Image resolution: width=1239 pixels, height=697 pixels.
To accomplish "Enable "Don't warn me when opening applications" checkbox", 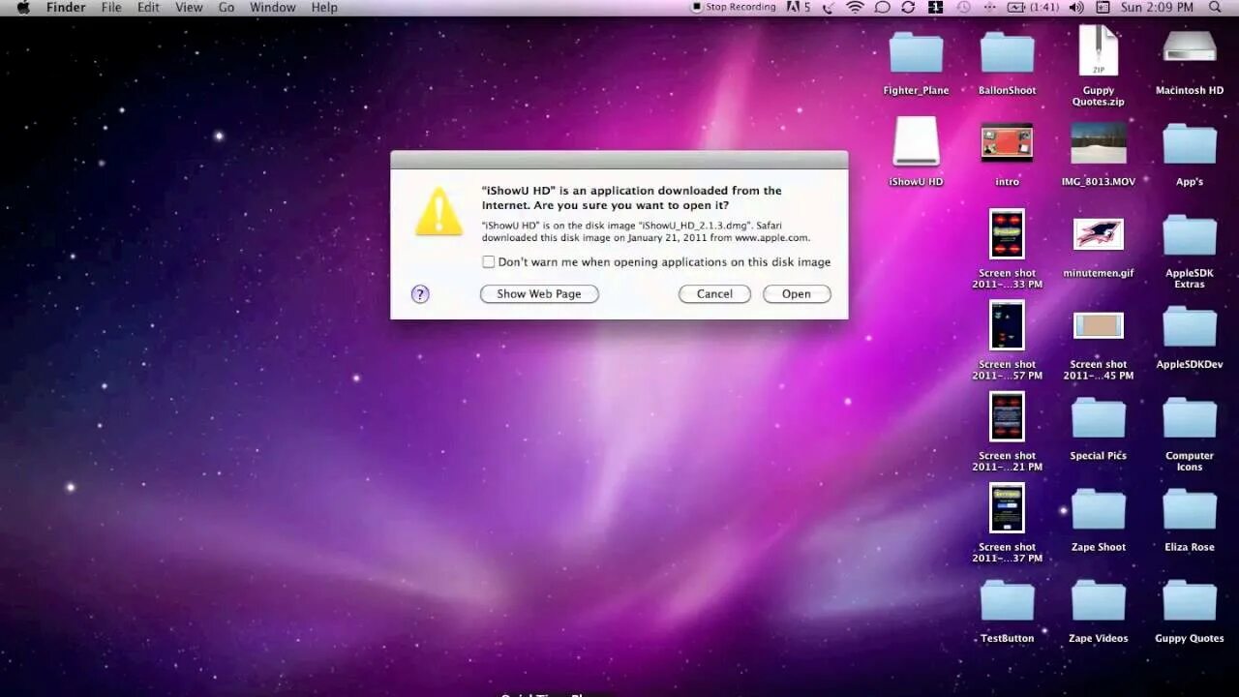I will tap(489, 262).
